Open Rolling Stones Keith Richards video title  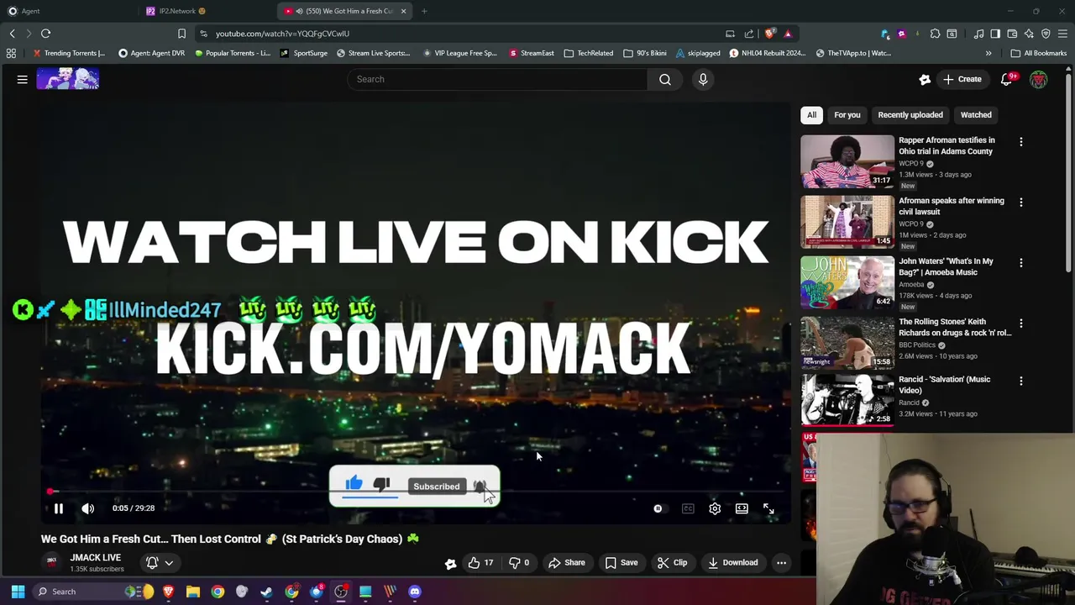point(955,327)
